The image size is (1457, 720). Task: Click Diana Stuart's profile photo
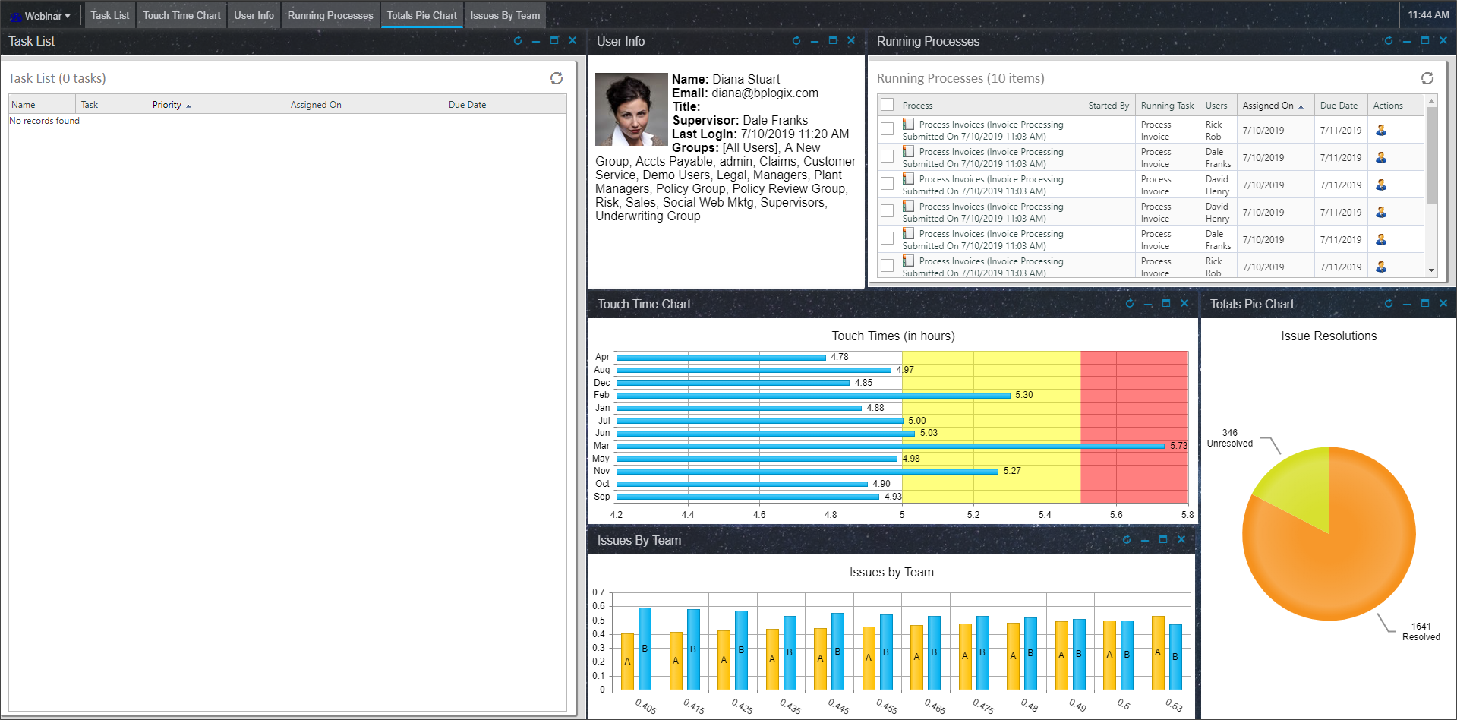631,109
